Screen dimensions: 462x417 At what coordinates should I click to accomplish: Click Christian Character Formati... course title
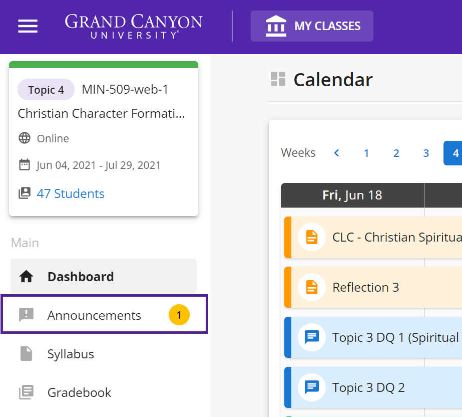click(101, 114)
